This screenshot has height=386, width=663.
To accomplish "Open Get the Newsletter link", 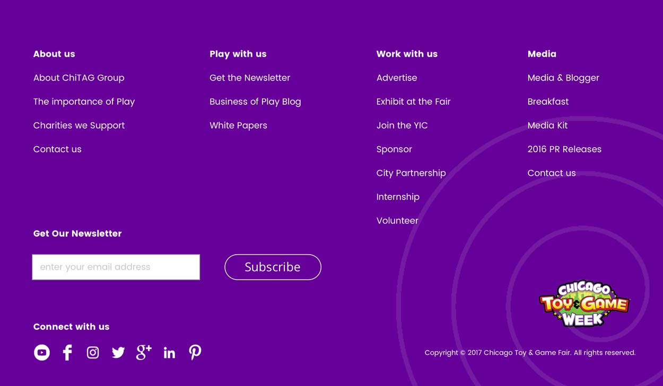I will point(250,78).
